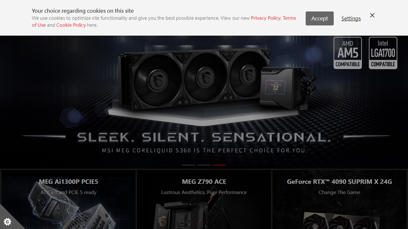Click the Intel LGA1700 Compatible badge
Viewport: 408px width, 229px height.
click(x=383, y=53)
